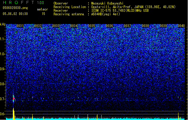
Task: Click the HROFFT 1.0.0 title text
Action: [x=23, y=2]
